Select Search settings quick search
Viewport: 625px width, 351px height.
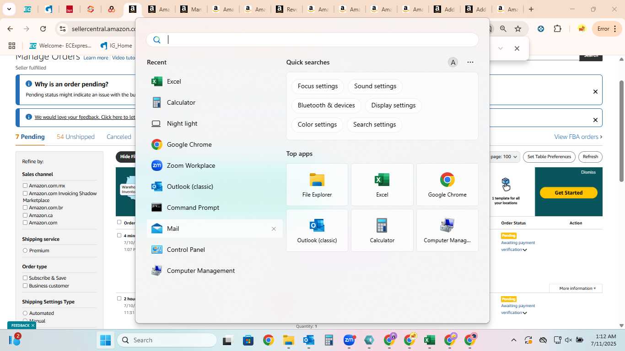(374, 124)
